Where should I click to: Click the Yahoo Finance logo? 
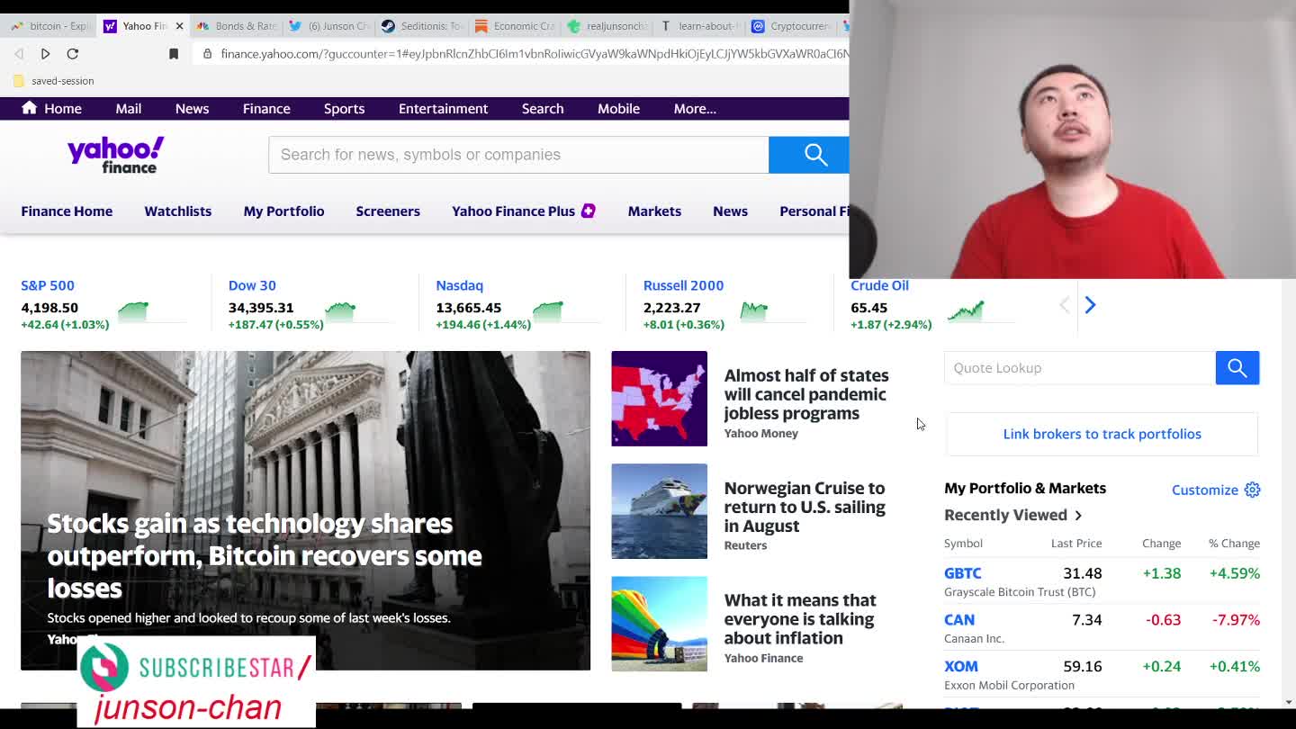pyautogui.click(x=115, y=155)
